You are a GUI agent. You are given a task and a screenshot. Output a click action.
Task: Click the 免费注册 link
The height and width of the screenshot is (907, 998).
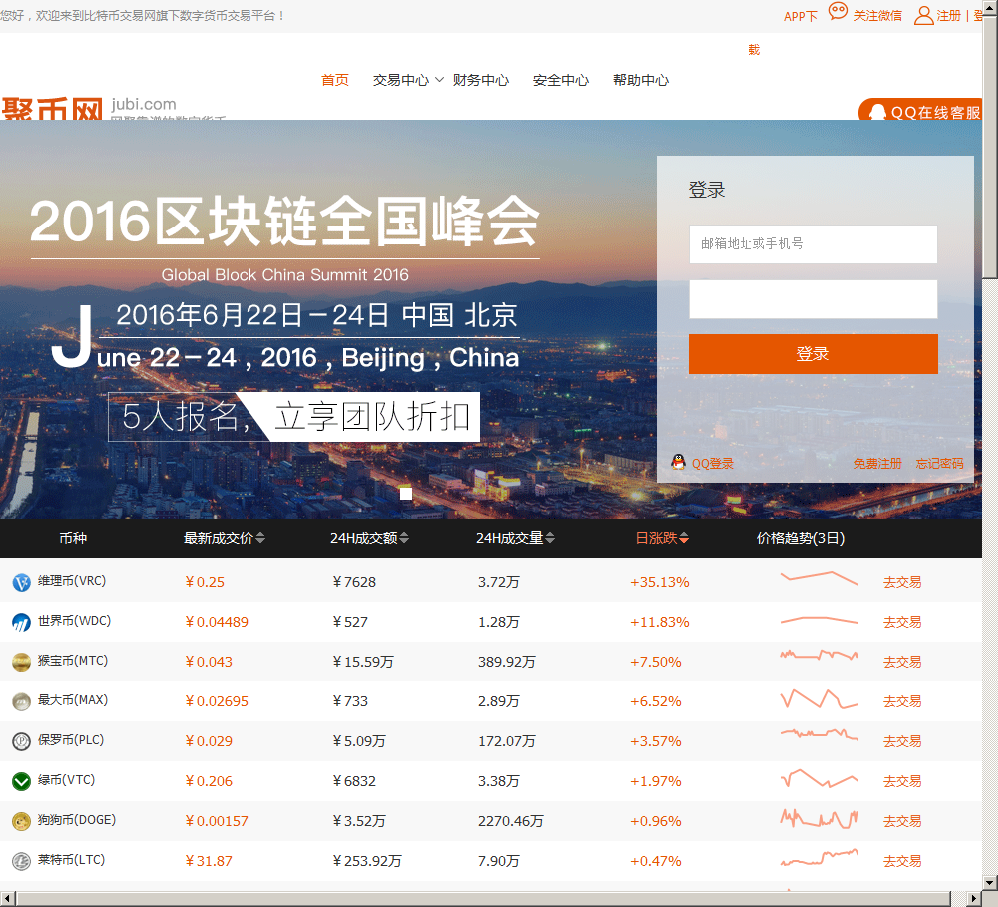(877, 463)
